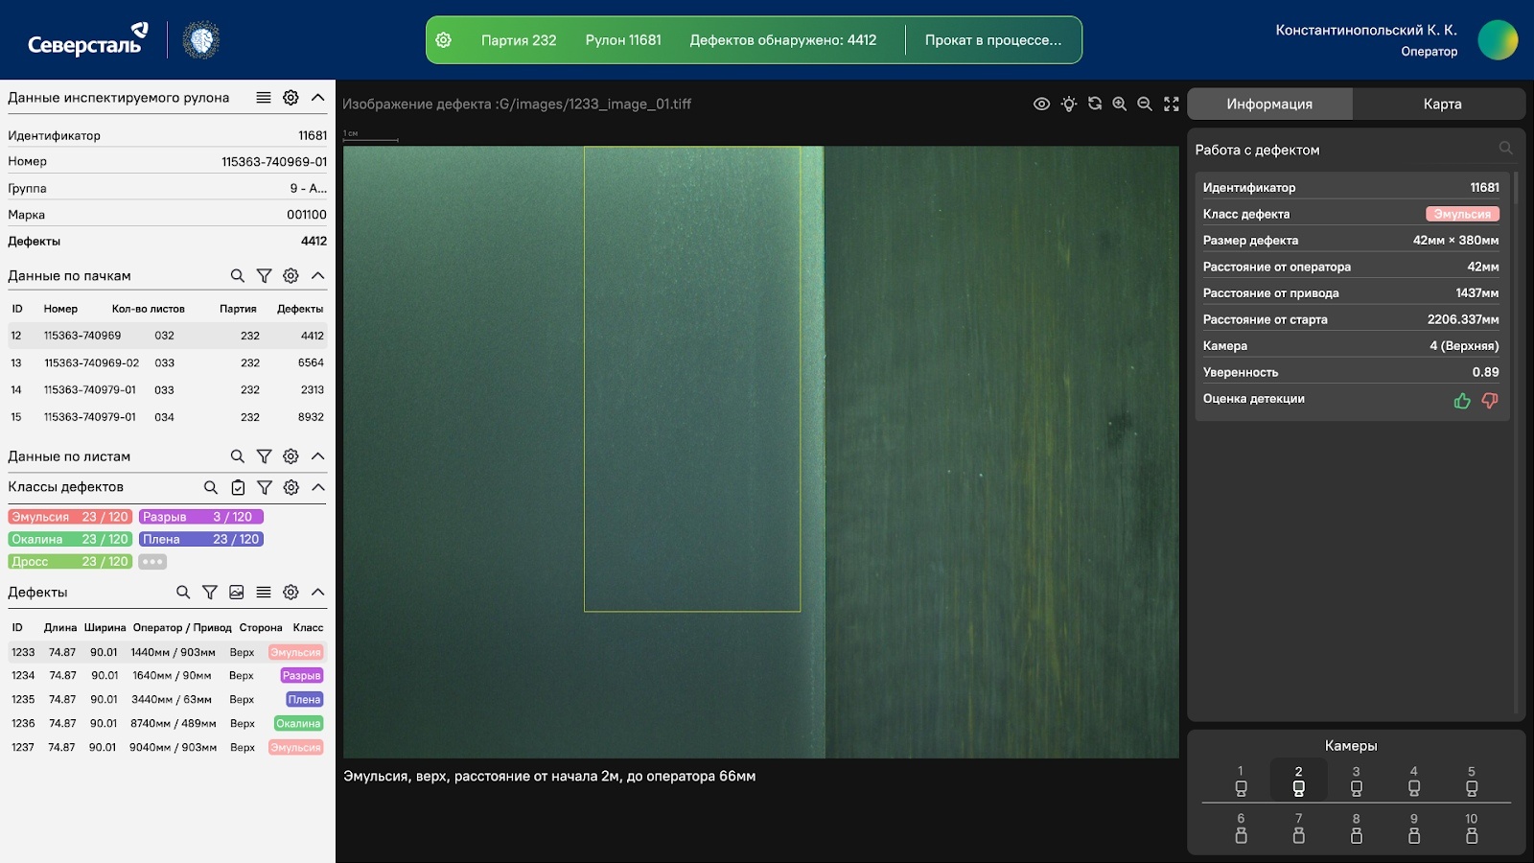
Task: Select camera 1
Action: click(1241, 781)
